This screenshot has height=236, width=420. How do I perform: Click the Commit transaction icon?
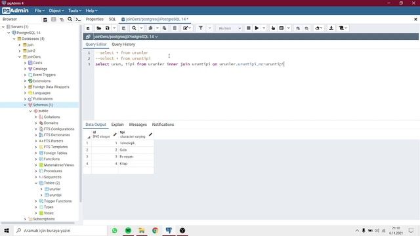tap(298, 28)
